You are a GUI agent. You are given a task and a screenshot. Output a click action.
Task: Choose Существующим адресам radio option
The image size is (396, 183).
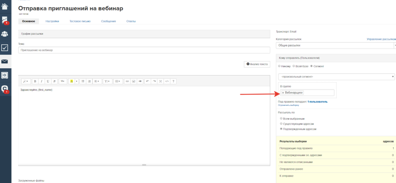[x=281, y=124]
